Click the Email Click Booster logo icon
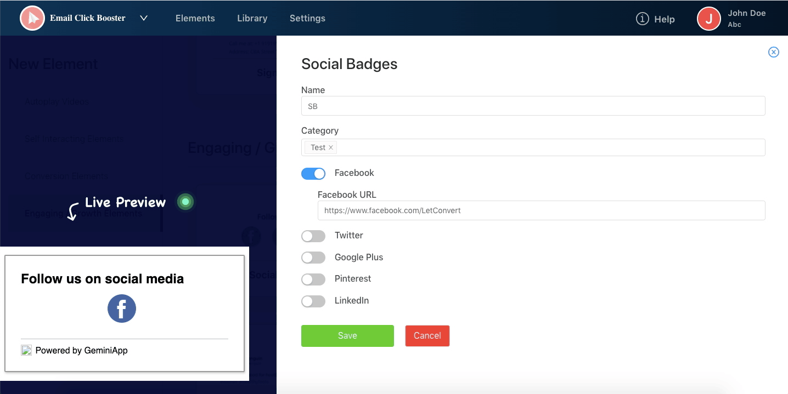Screen dimensions: 788x394 tap(32, 19)
